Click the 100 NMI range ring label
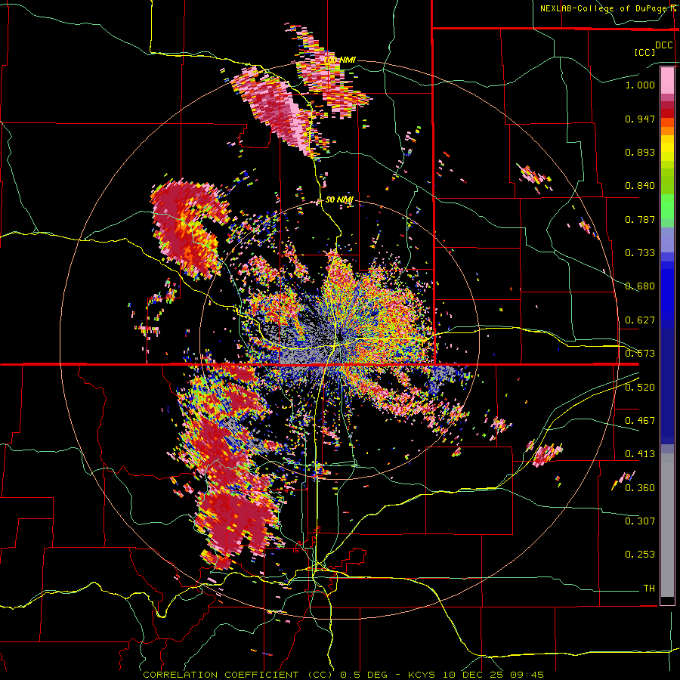This screenshot has width=680, height=680. pos(340,60)
